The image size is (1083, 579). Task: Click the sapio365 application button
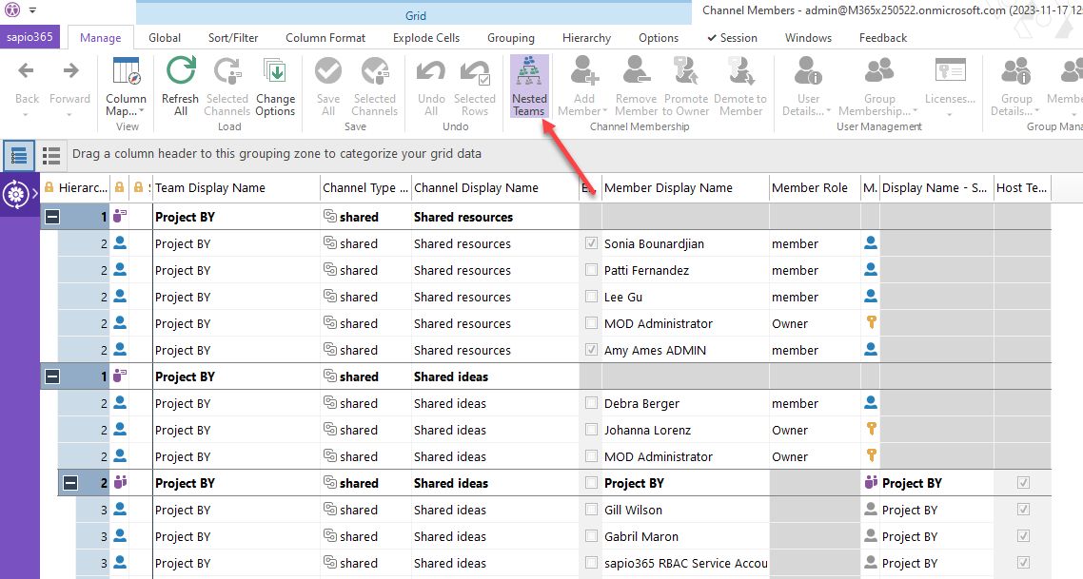tap(31, 38)
